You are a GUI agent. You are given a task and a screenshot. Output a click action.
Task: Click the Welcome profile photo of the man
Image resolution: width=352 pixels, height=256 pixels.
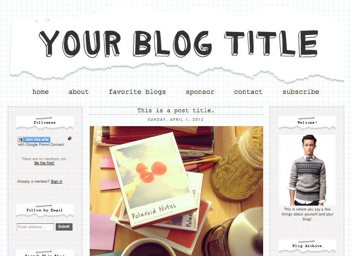click(x=307, y=170)
